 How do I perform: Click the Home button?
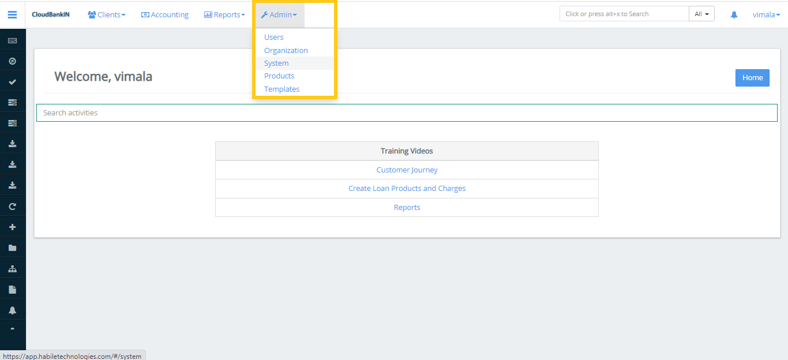click(752, 77)
